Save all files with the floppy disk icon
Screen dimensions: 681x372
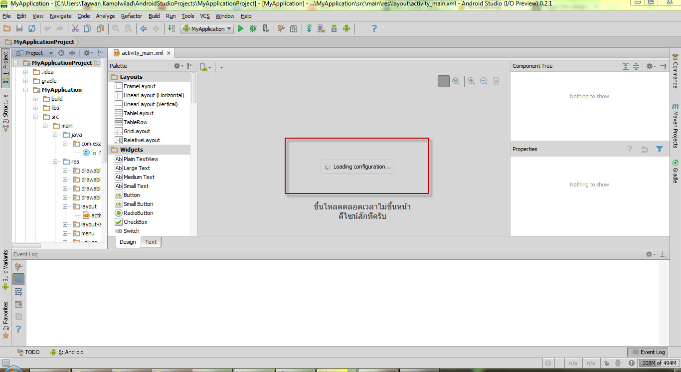point(19,29)
